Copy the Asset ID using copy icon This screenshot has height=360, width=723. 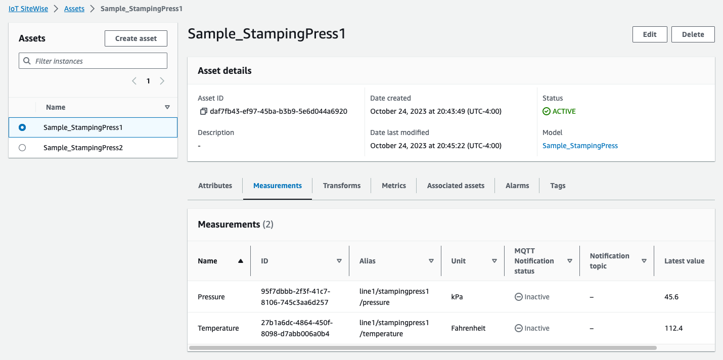203,111
